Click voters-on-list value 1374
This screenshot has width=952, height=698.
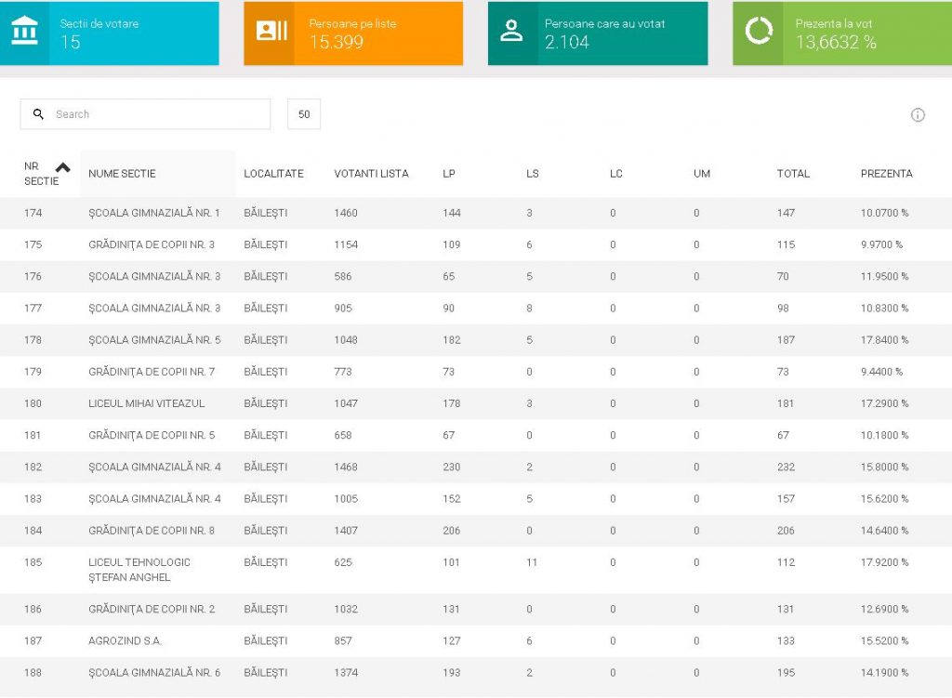tap(346, 673)
